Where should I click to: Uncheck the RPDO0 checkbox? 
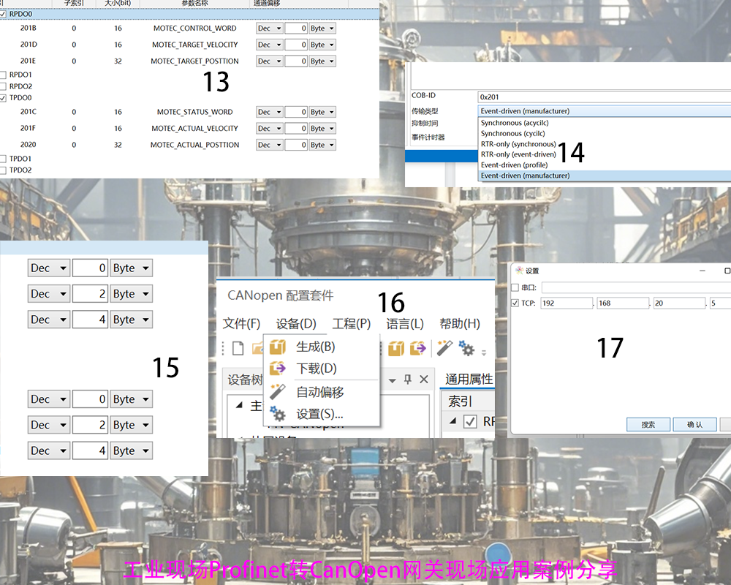[x=3, y=14]
